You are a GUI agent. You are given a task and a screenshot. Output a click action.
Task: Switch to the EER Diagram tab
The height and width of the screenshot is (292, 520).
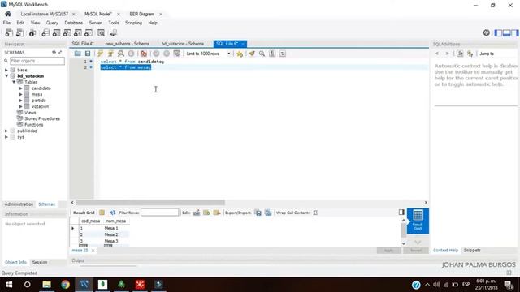141,14
